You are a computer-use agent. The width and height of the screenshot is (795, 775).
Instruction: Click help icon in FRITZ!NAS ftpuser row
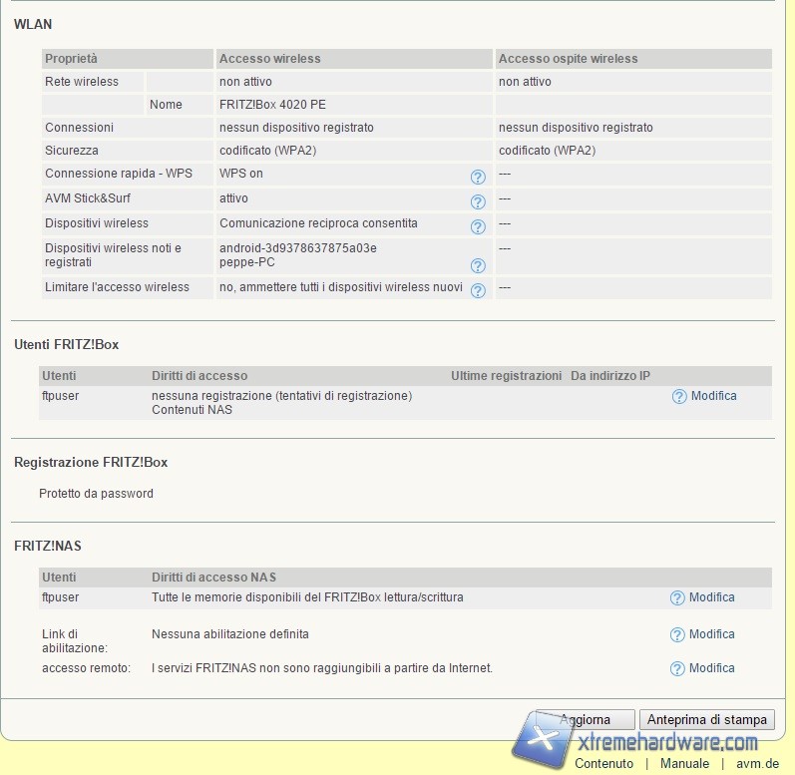pos(677,598)
